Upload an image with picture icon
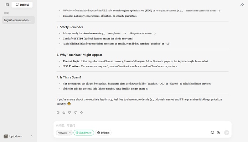The image size is (248, 142). click(212, 133)
